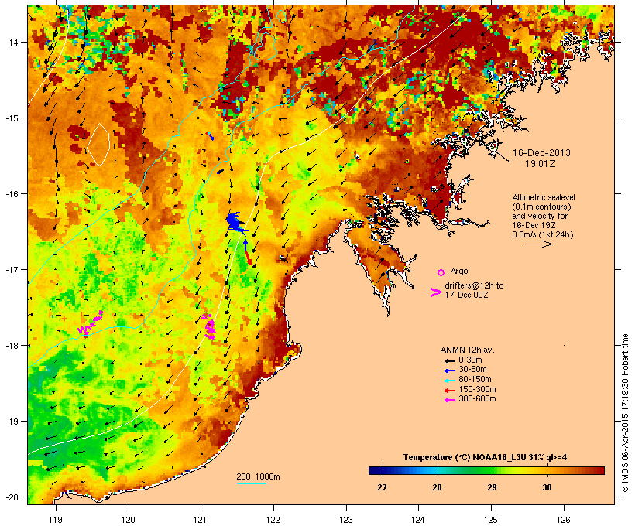Screen dimensions: 635x526
Task: Click the latitude label -19
Action: (11, 422)
